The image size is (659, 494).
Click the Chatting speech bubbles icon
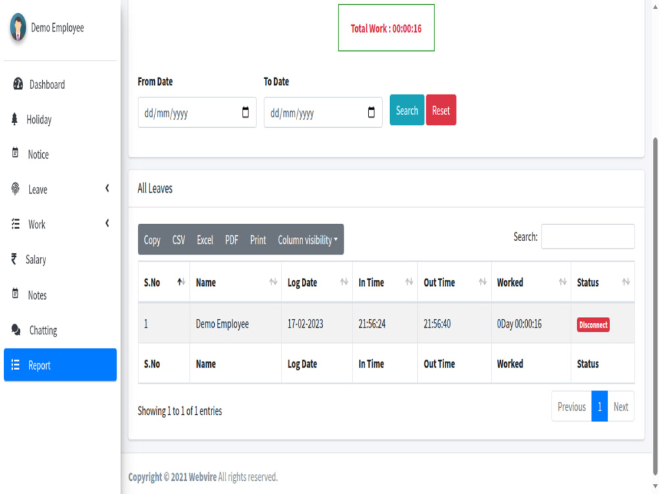(x=16, y=330)
